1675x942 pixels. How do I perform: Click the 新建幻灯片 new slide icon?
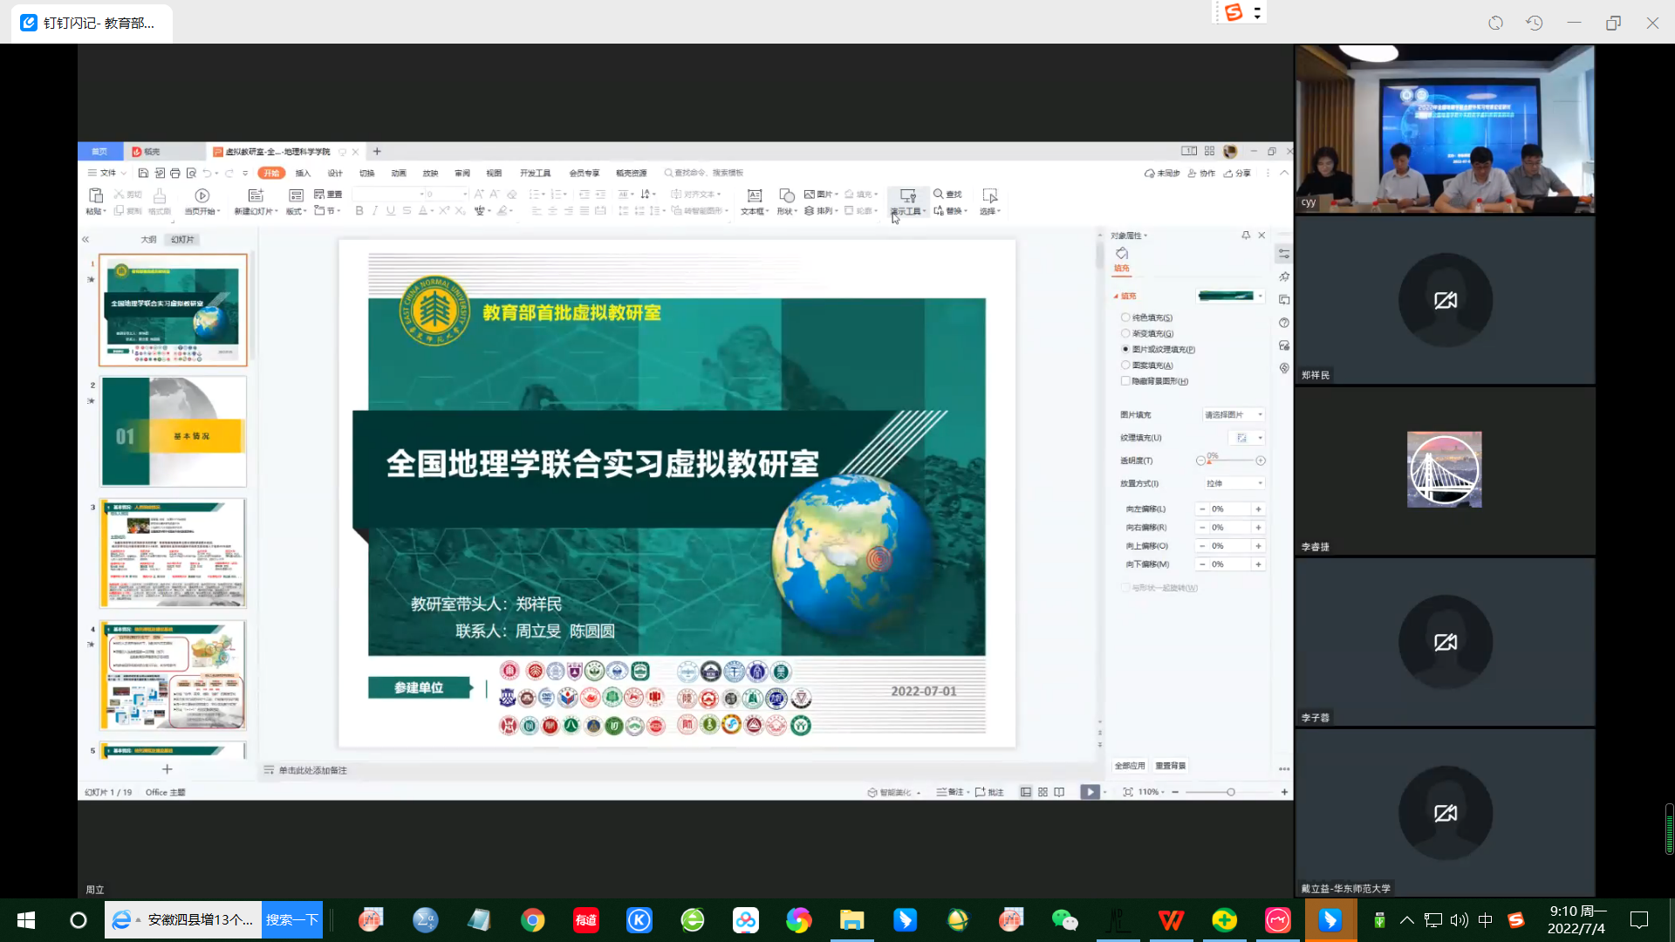pyautogui.click(x=255, y=196)
